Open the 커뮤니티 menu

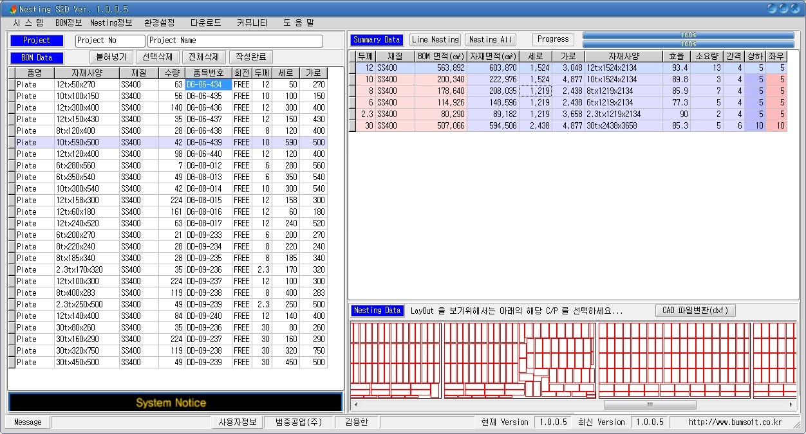[252, 23]
